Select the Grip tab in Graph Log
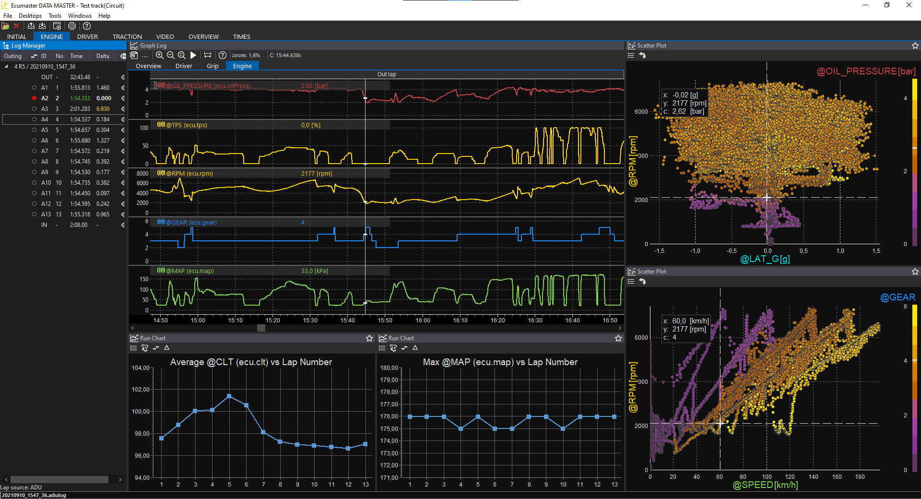Viewport: 921px width, 499px height. [x=213, y=66]
